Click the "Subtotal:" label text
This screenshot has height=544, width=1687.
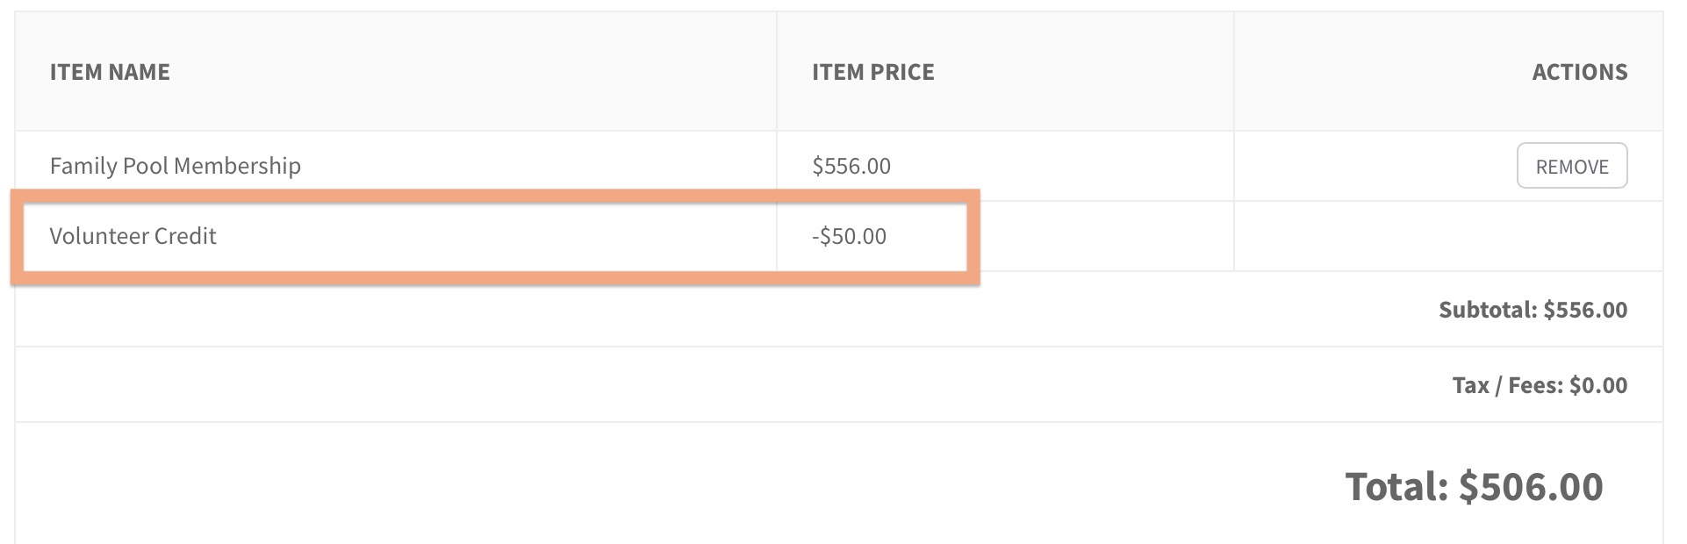1488,310
